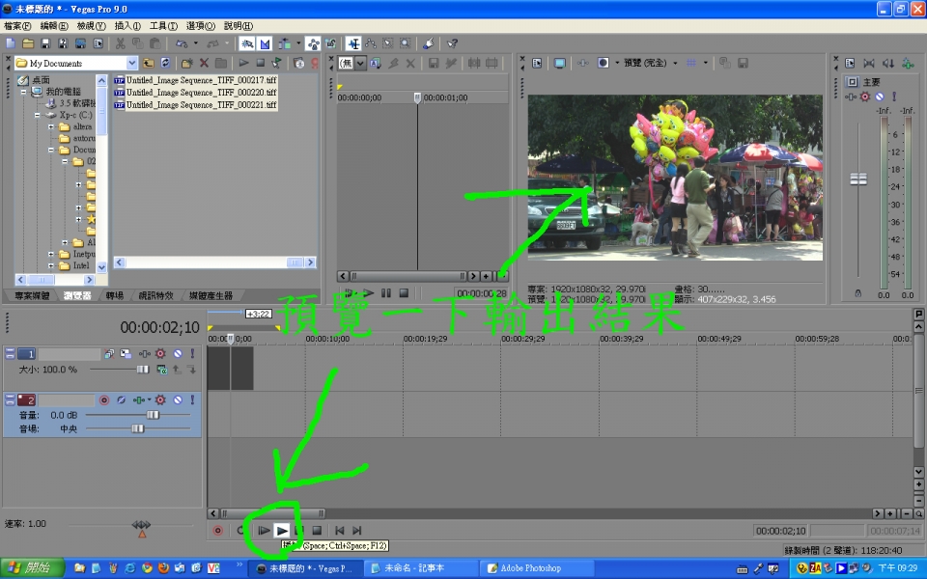Mute audio track 2
Screen dimensions: 927x579
pyautogui.click(x=178, y=400)
